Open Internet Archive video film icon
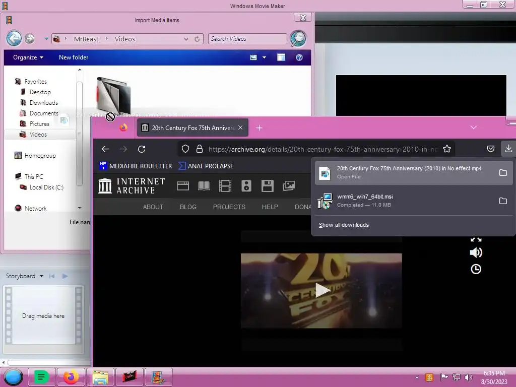This screenshot has height=387, width=516. 225,186
